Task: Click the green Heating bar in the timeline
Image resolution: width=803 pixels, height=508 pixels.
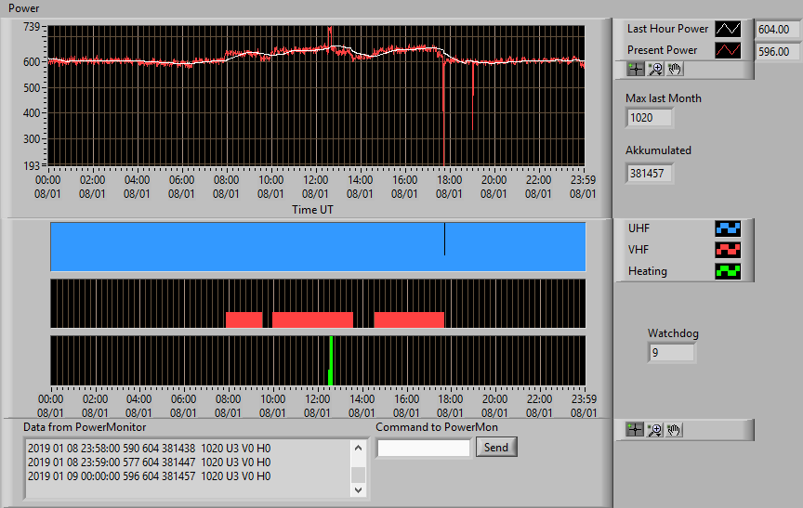Action: point(331,360)
